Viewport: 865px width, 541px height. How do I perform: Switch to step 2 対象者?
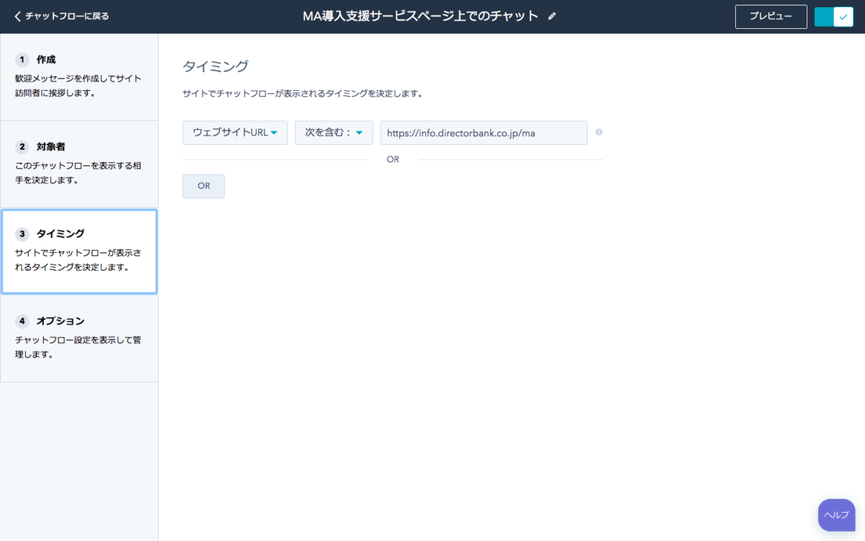(x=79, y=164)
